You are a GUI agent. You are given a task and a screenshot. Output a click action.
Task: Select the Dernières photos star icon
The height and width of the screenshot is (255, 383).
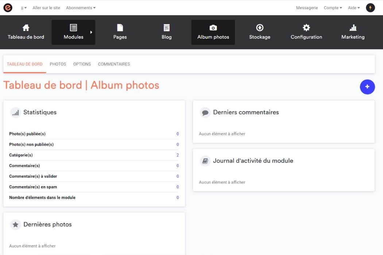click(15, 224)
